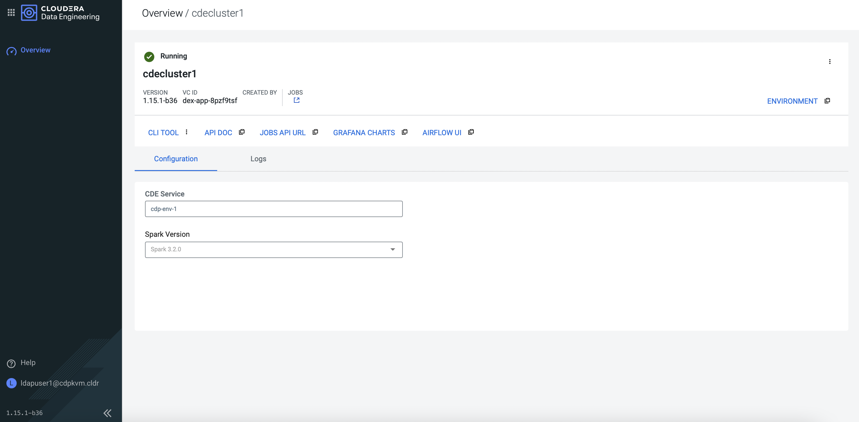859x422 pixels.
Task: Copy the API DOC link icon
Action: click(x=242, y=132)
